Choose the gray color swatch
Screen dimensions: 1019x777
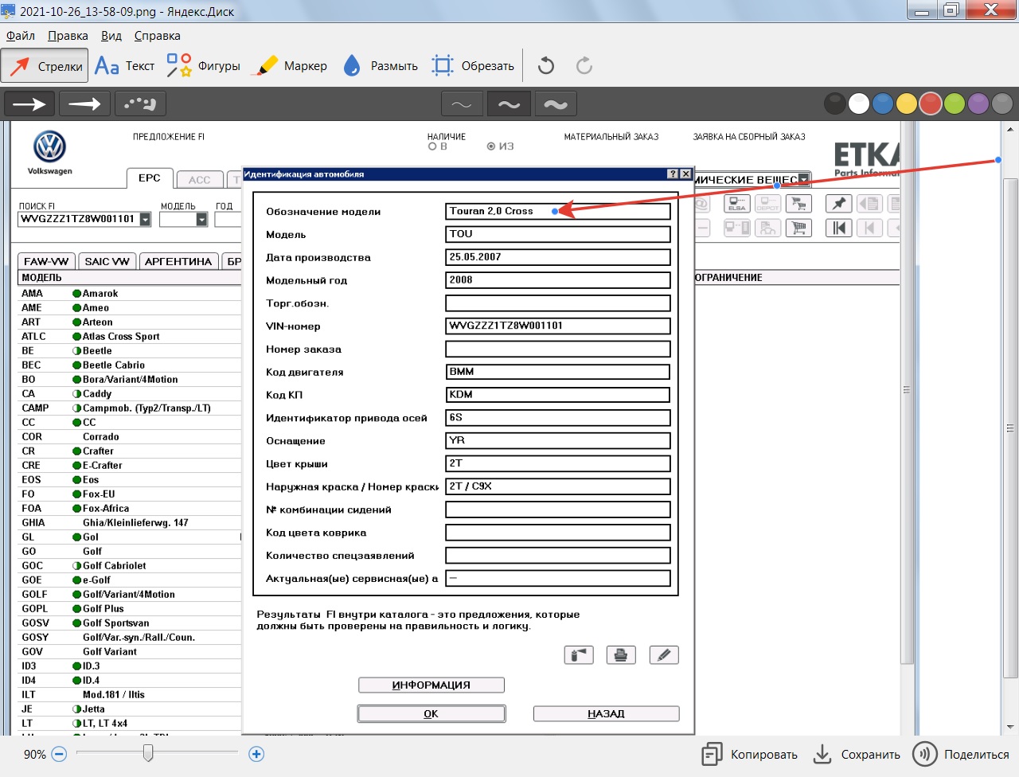pos(1002,103)
